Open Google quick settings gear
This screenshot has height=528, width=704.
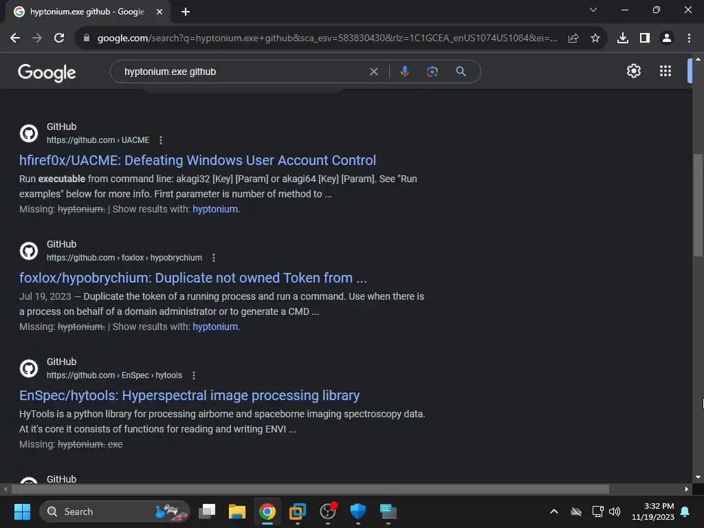pos(633,71)
